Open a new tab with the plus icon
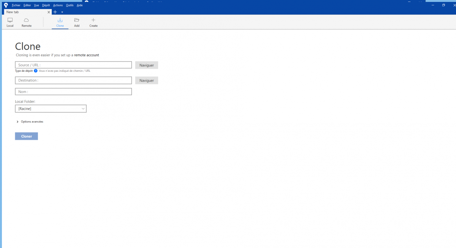 [55, 12]
